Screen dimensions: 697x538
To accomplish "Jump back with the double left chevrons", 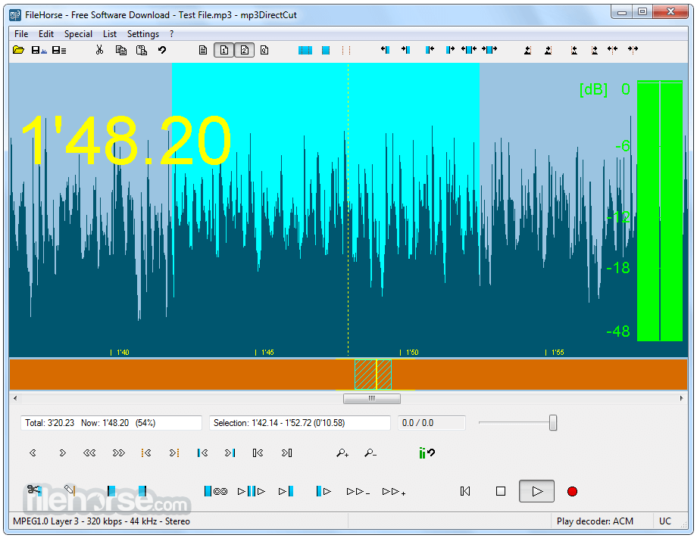I will tap(89, 452).
